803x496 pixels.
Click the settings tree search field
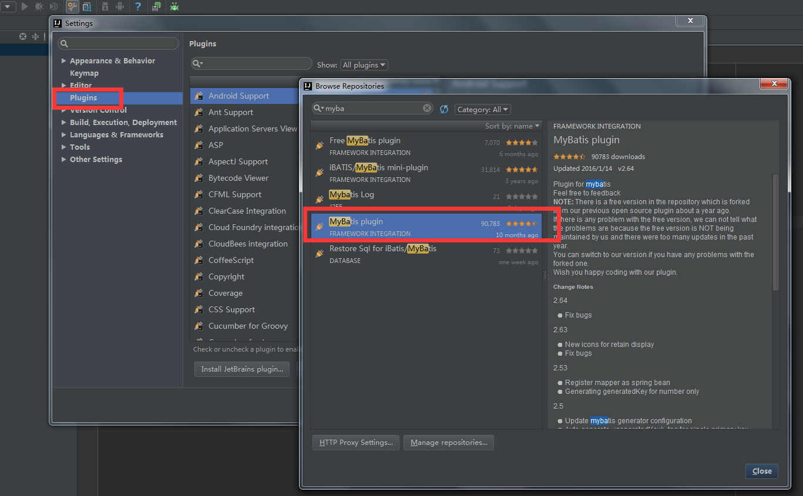click(x=119, y=43)
